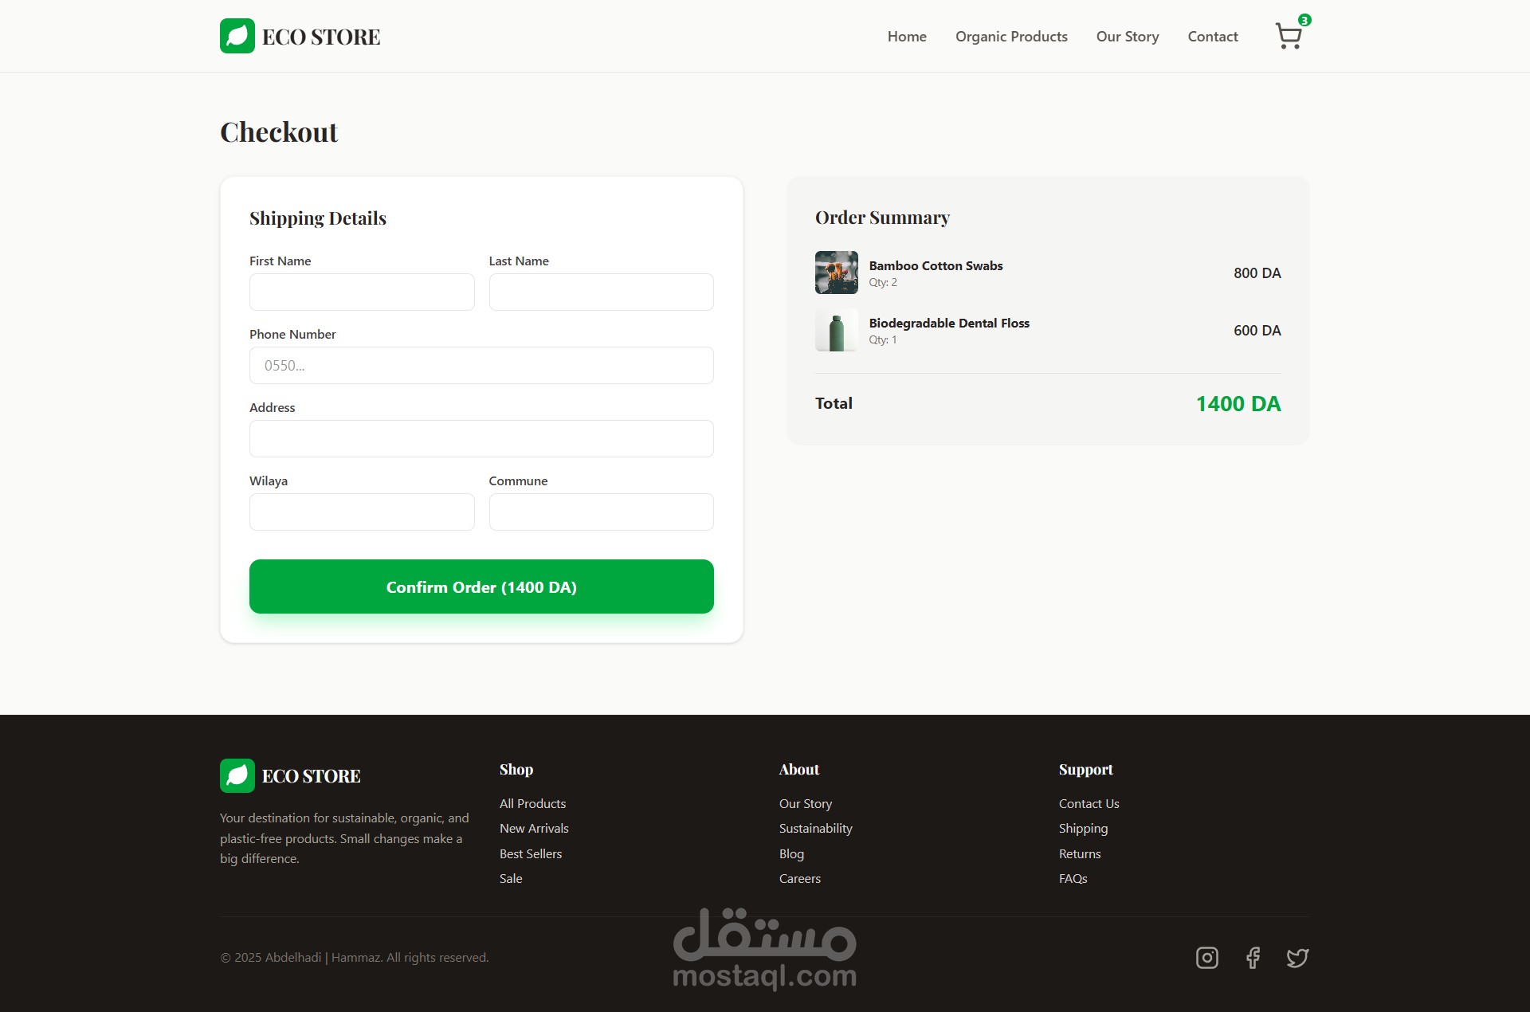Open Sustainability link in footer
This screenshot has height=1012, width=1530.
(815, 828)
